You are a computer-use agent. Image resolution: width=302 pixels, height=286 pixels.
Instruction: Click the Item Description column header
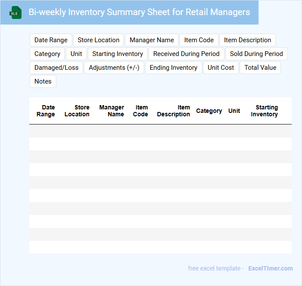pyautogui.click(x=173, y=111)
